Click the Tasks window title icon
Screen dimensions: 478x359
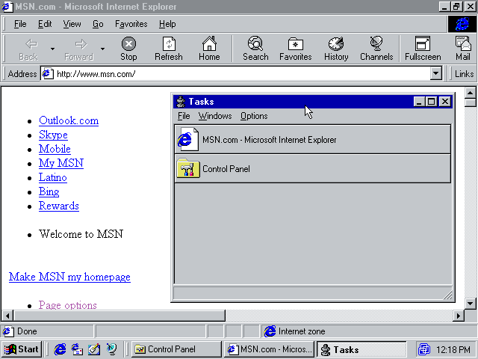181,102
